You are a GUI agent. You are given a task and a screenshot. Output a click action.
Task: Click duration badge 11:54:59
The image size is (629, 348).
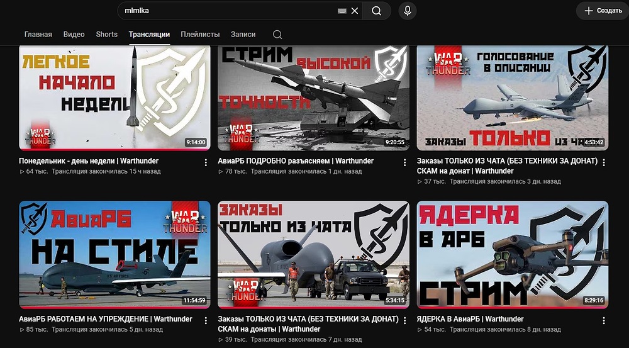[x=194, y=300]
